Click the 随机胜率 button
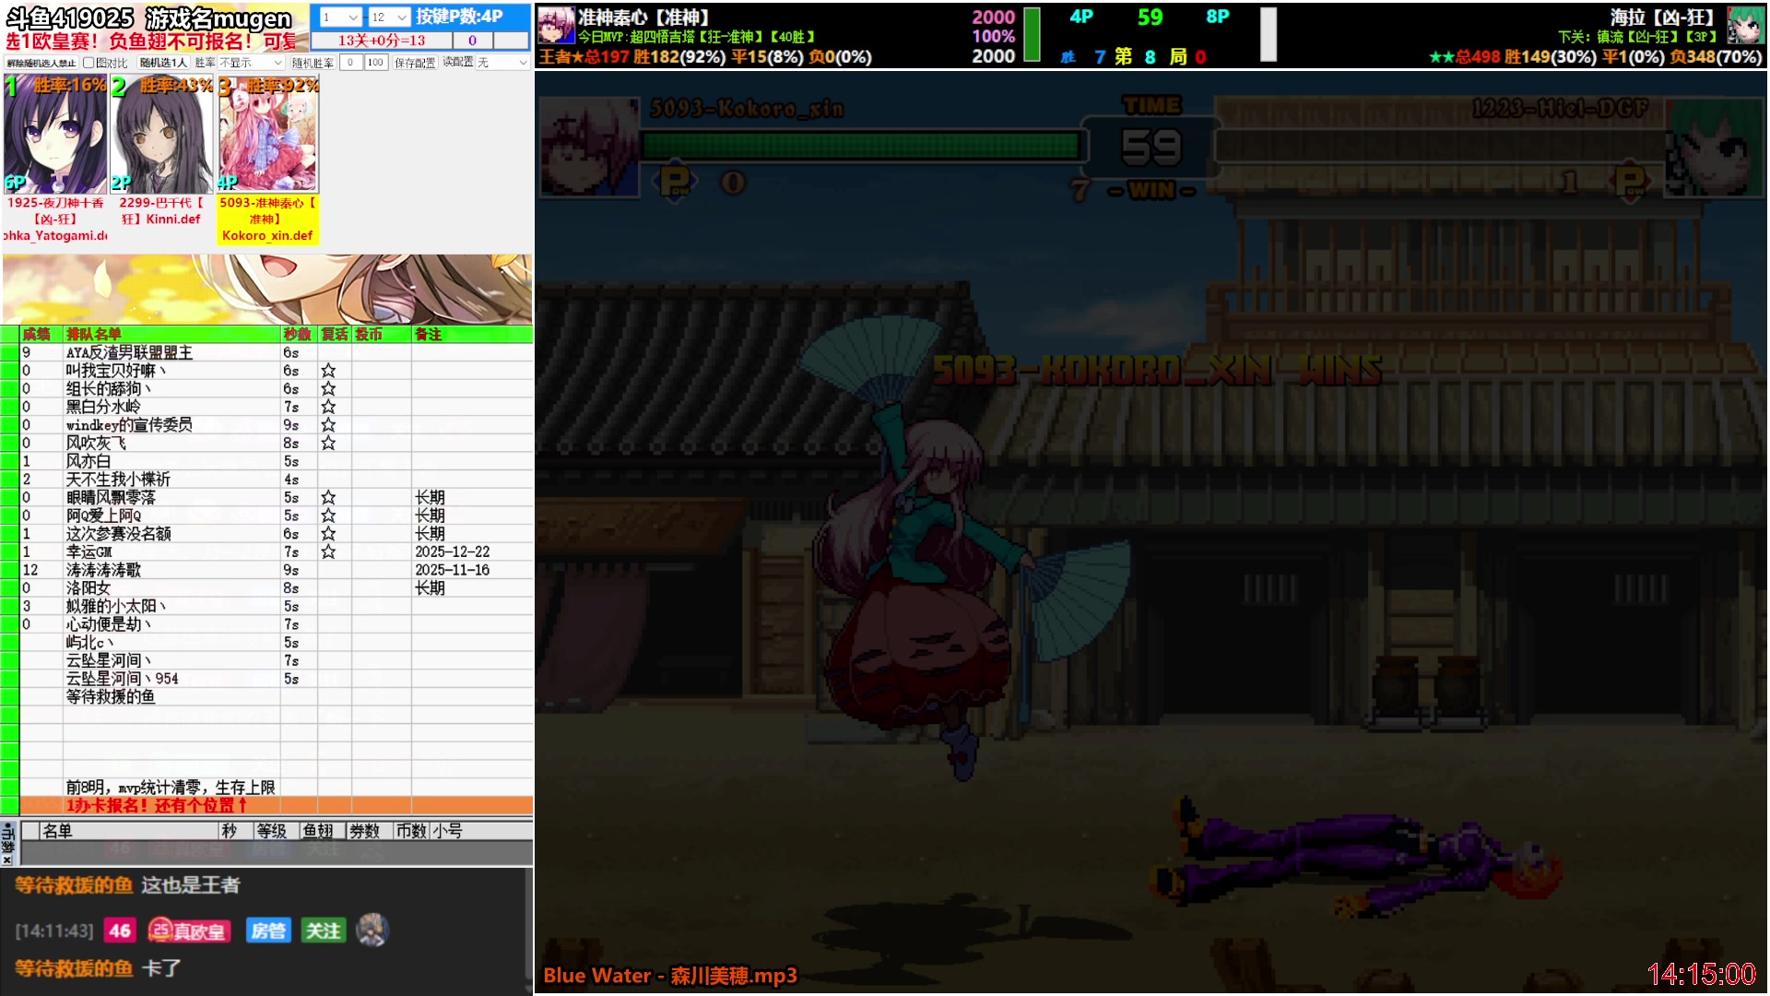The image size is (1770, 996). click(313, 63)
